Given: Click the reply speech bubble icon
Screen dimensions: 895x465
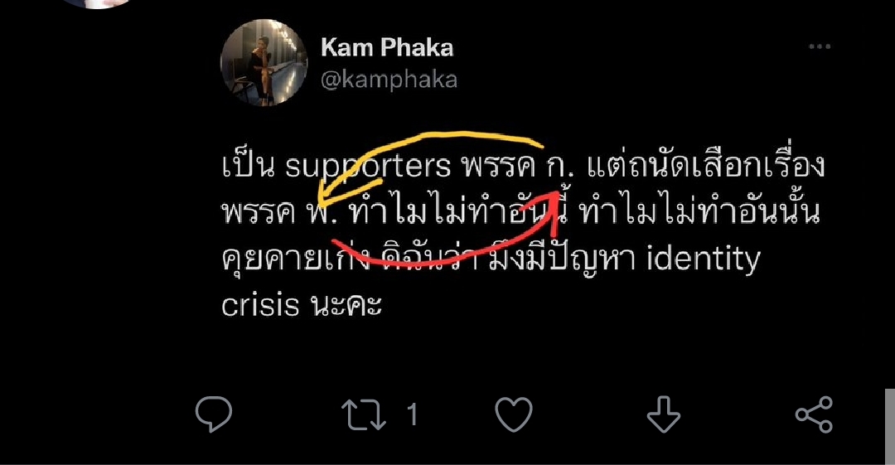Looking at the screenshot, I should (x=214, y=414).
